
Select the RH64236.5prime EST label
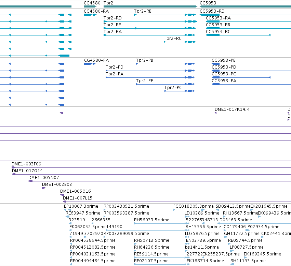click(151, 247)
